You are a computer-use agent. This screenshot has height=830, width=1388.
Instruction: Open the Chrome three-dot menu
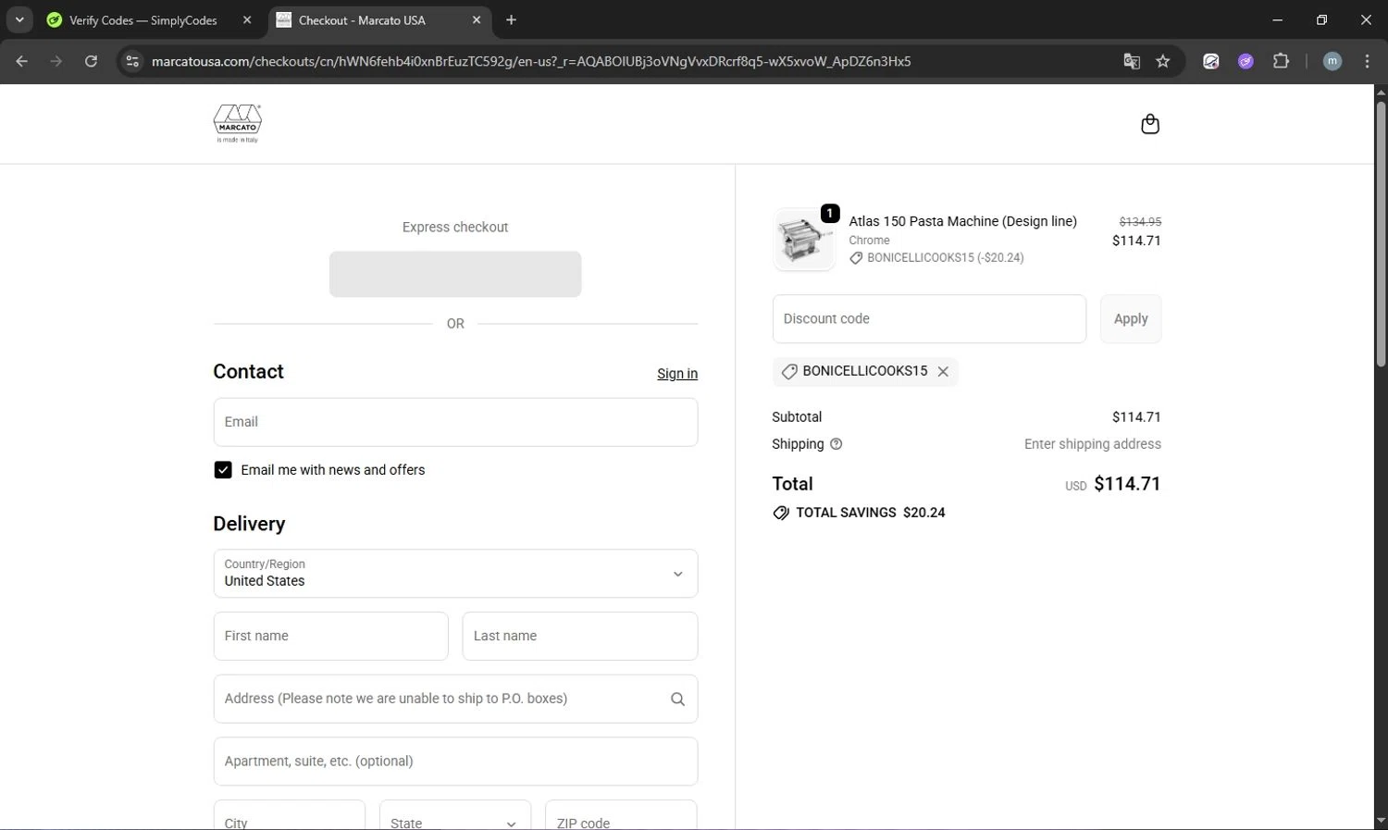pyautogui.click(x=1367, y=61)
